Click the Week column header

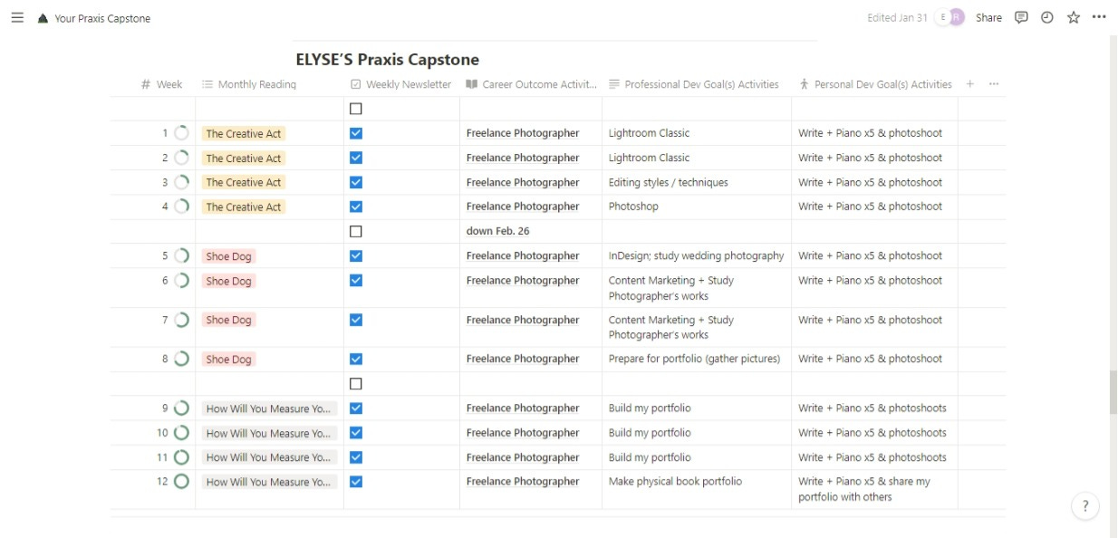[161, 84]
